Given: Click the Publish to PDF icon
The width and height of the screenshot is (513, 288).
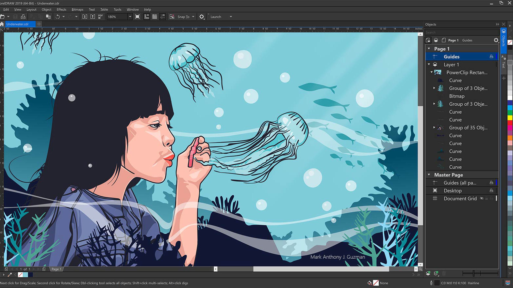Looking at the screenshot, I should point(100,16).
